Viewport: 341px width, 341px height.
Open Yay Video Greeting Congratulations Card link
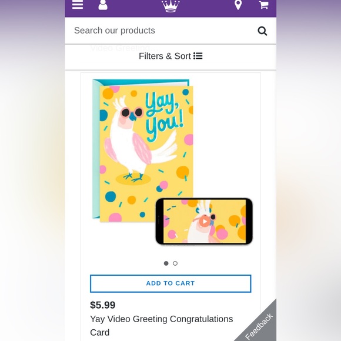click(x=161, y=326)
